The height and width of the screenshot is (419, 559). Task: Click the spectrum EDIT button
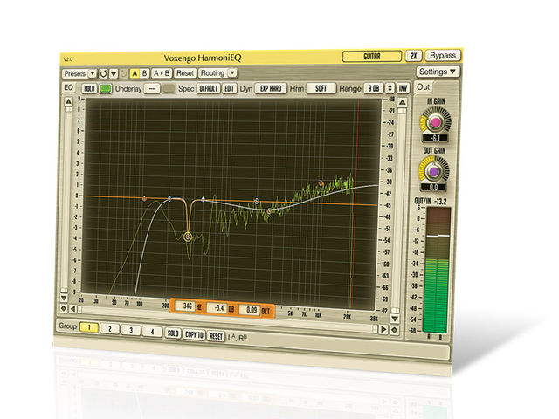click(229, 88)
